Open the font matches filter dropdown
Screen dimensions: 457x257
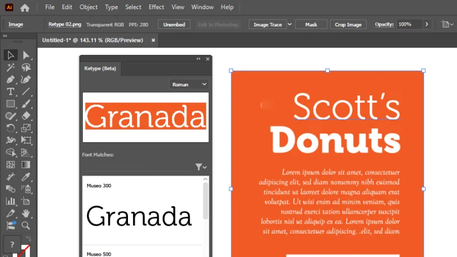click(x=201, y=167)
